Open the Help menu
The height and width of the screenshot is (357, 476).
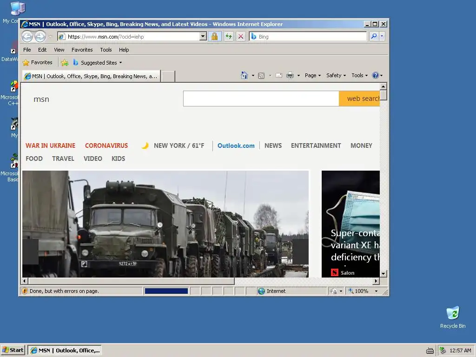124,50
